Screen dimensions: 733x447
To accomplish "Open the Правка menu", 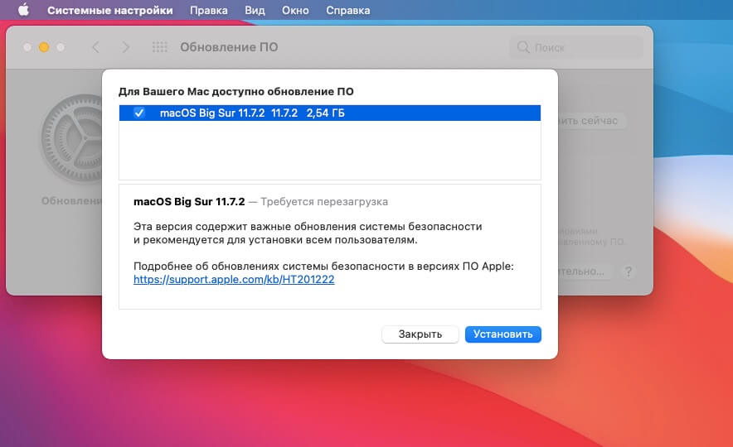I will coord(209,11).
